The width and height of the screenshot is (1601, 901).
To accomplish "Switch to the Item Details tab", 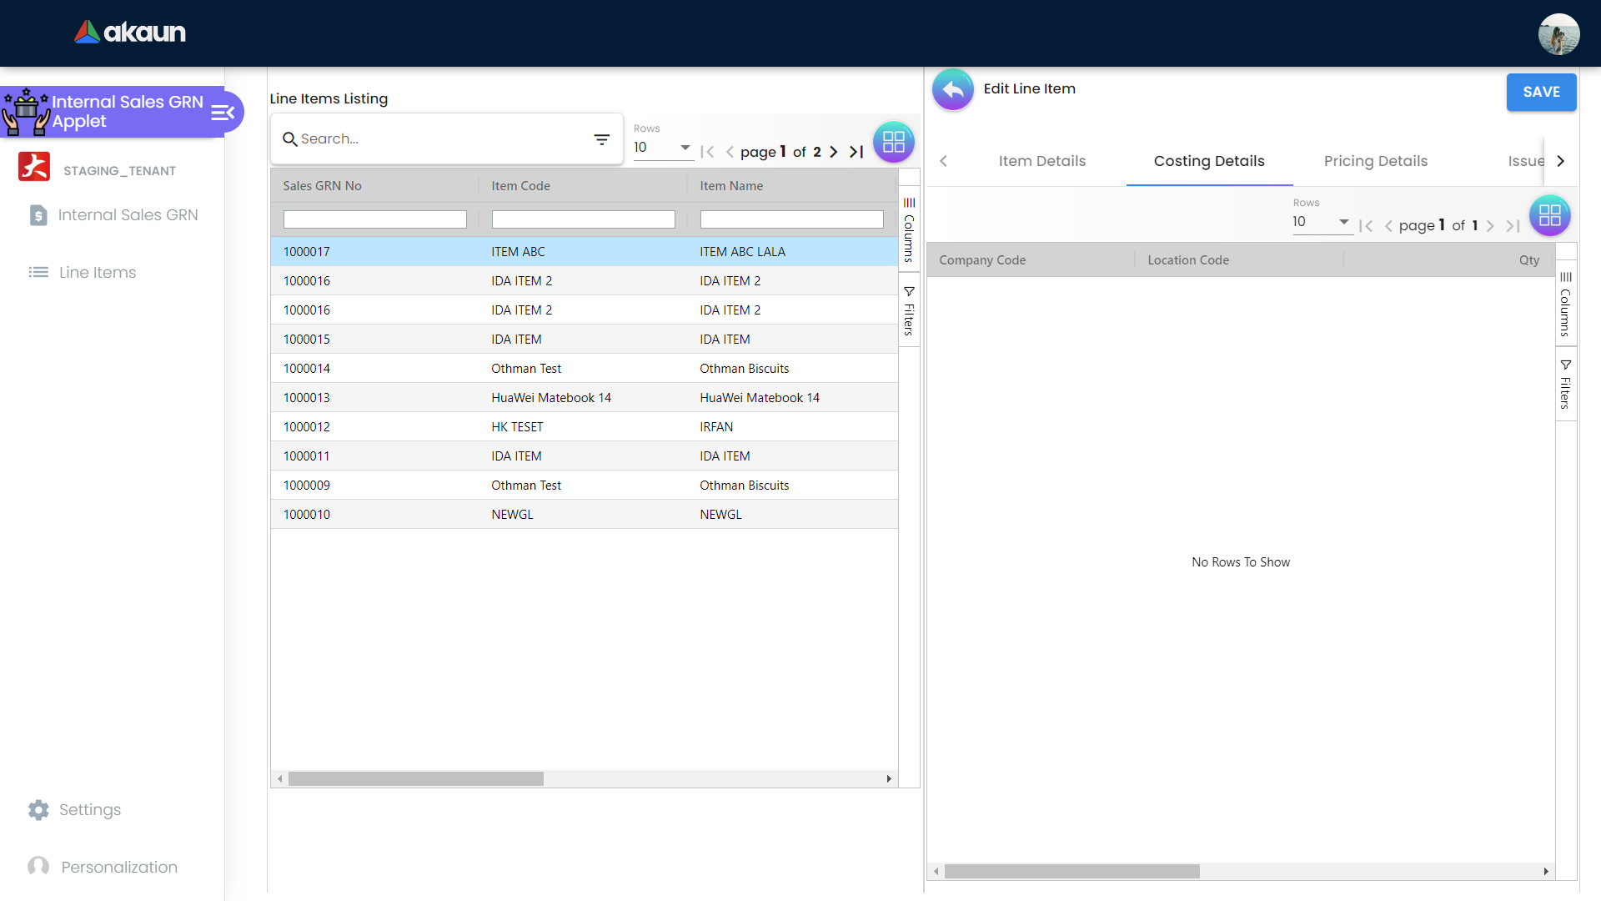I will point(1041,161).
